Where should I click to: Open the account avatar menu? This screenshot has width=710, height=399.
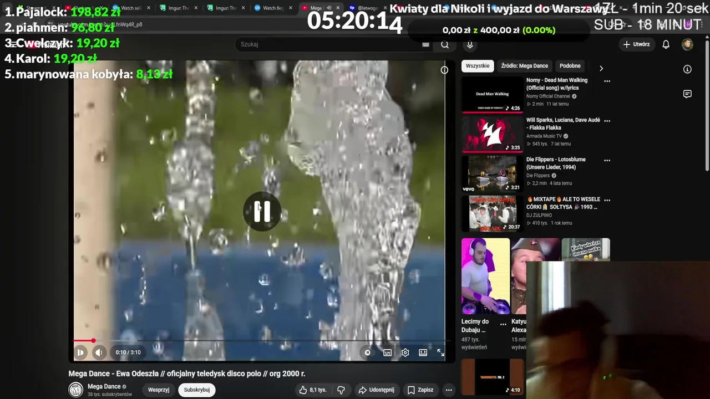(x=687, y=44)
